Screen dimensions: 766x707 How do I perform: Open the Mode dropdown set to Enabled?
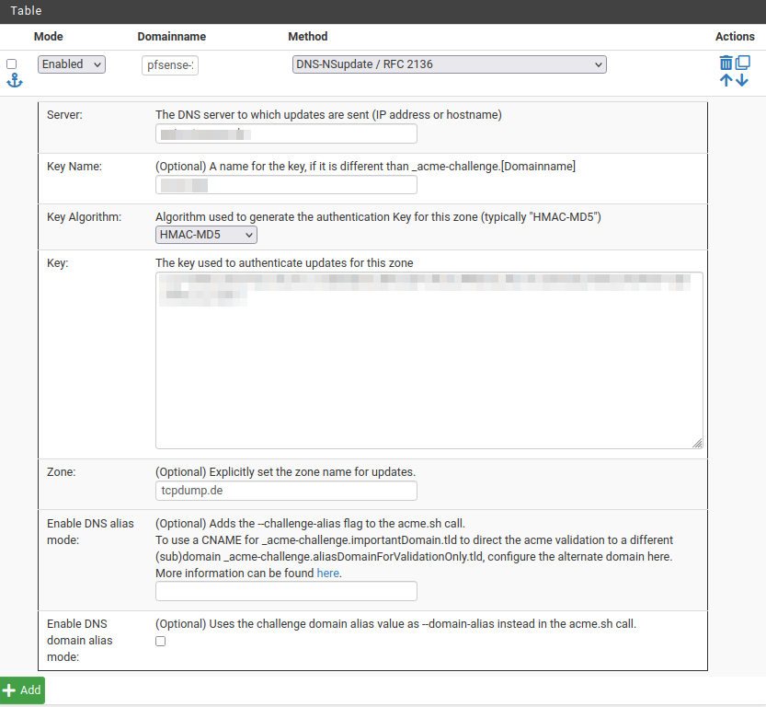point(72,64)
